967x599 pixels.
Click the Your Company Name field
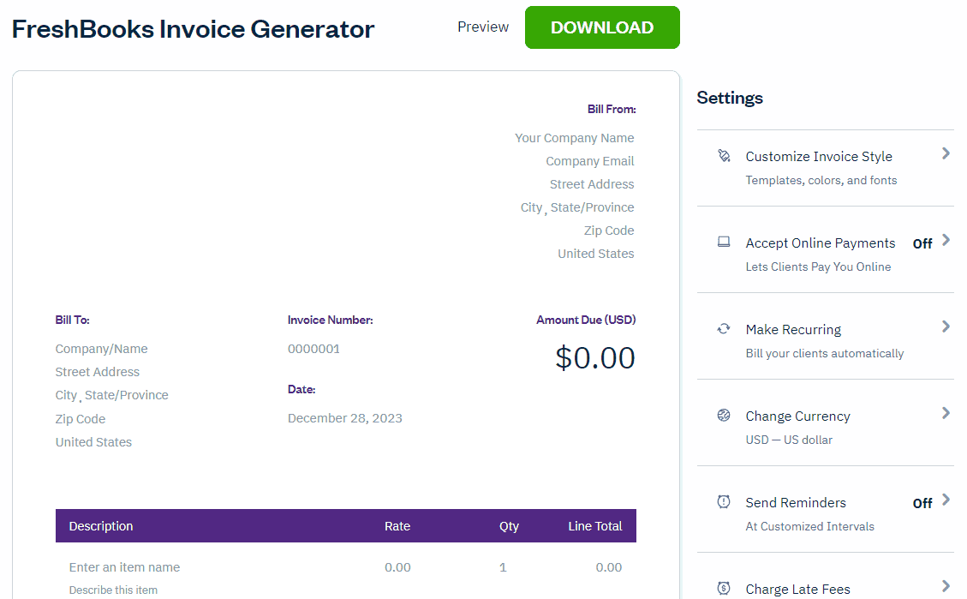(574, 138)
